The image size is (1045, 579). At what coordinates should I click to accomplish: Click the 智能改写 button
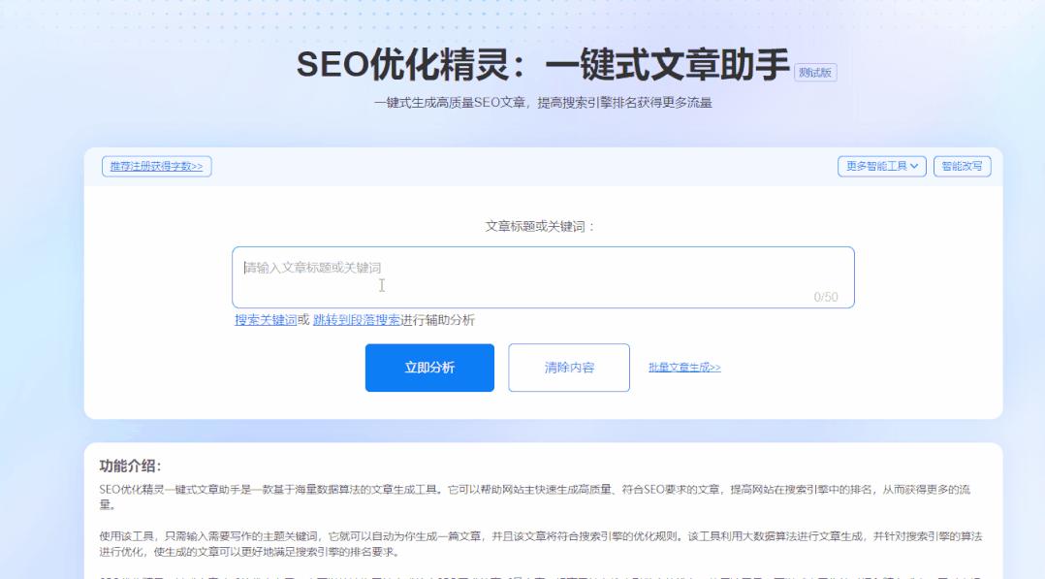click(961, 166)
